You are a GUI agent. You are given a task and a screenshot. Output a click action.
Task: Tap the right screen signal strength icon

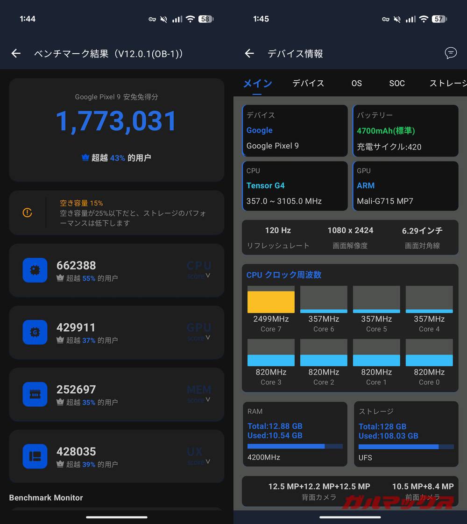410,19
